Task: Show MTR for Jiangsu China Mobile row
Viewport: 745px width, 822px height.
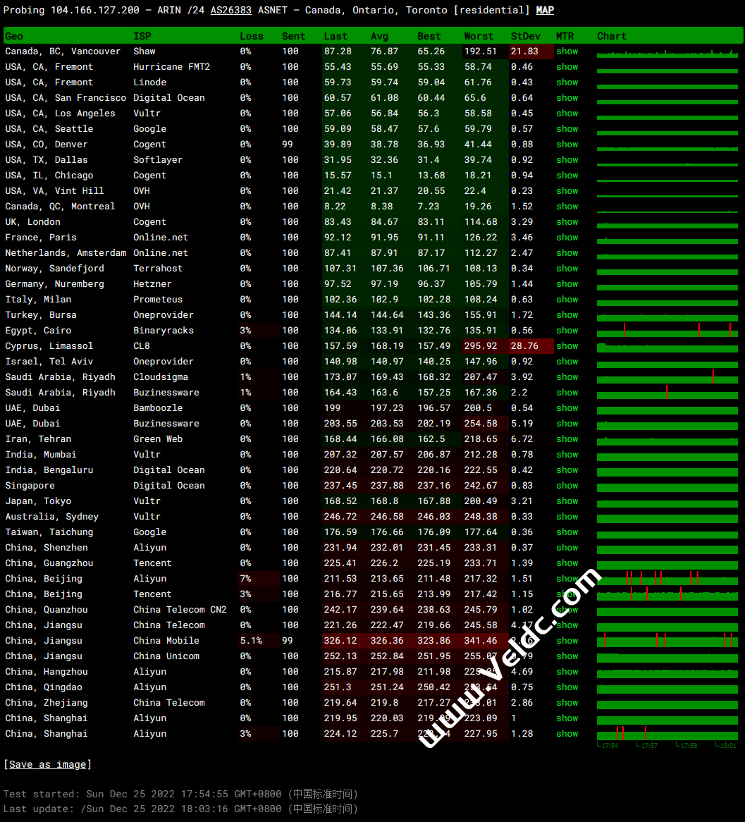Action: click(x=567, y=641)
